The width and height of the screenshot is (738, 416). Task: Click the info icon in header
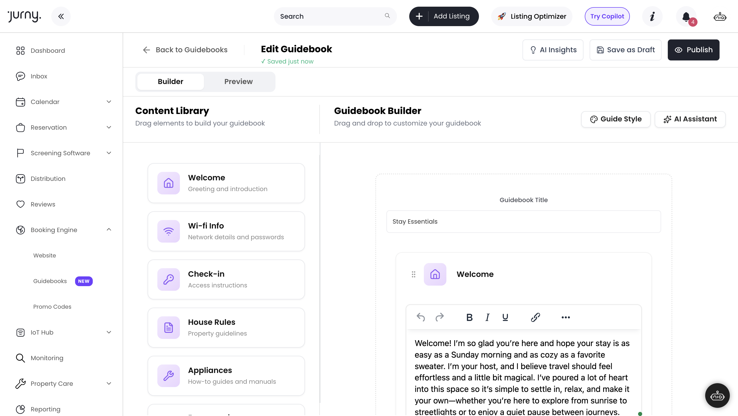pyautogui.click(x=652, y=16)
